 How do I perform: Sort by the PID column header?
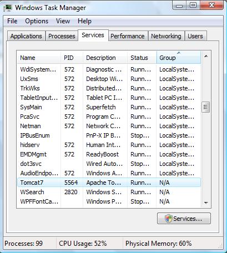(x=72, y=58)
